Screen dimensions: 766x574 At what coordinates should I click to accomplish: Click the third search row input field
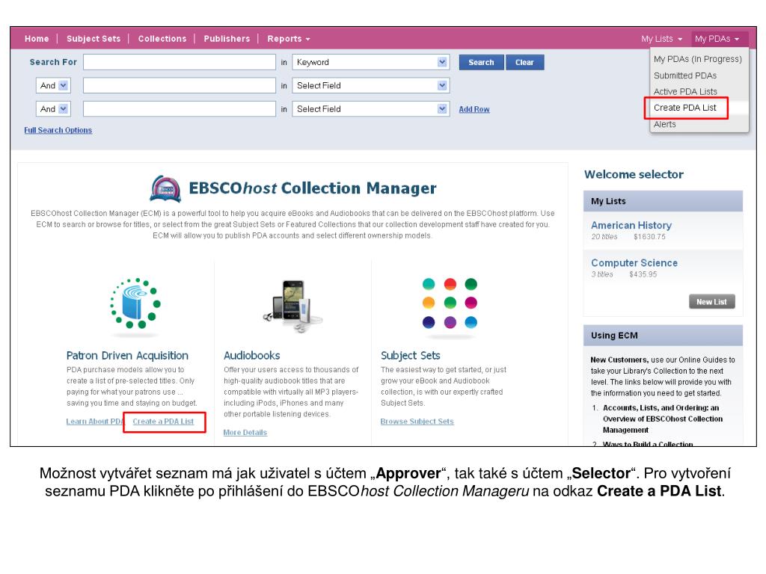click(180, 109)
